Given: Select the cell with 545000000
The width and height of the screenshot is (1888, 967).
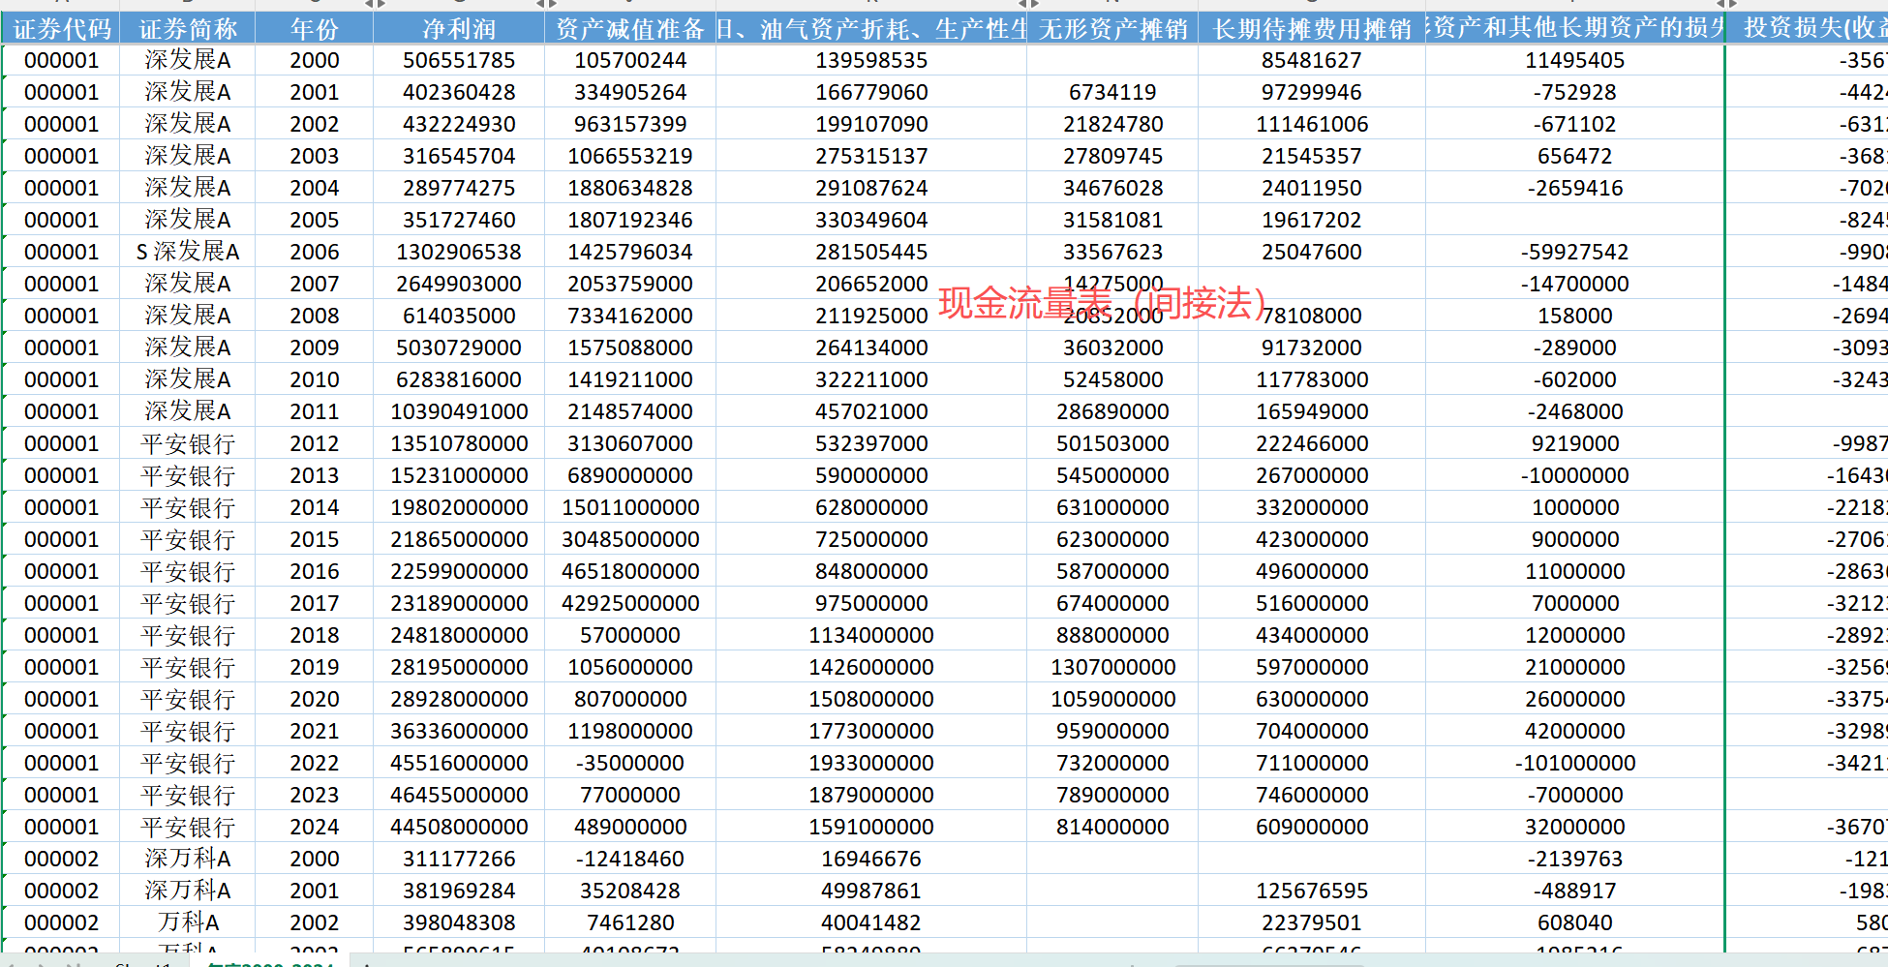Looking at the screenshot, I should [x=1112, y=475].
